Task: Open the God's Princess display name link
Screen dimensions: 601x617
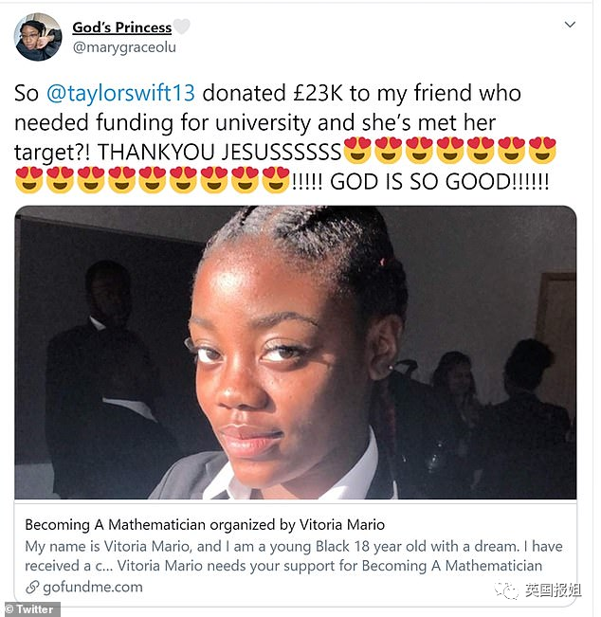Action: click(x=121, y=27)
